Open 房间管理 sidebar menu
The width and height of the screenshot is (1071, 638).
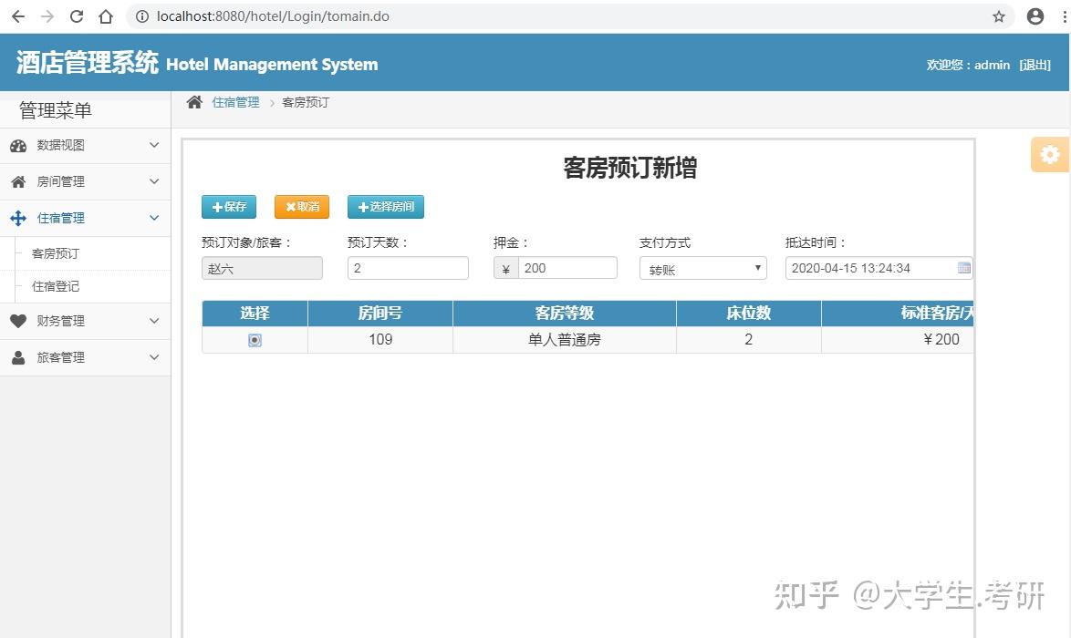tap(86, 181)
